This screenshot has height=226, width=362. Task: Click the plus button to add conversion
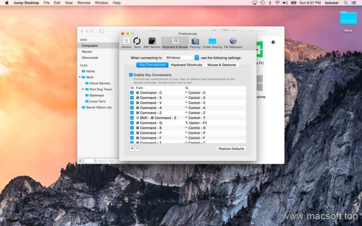coord(132,149)
